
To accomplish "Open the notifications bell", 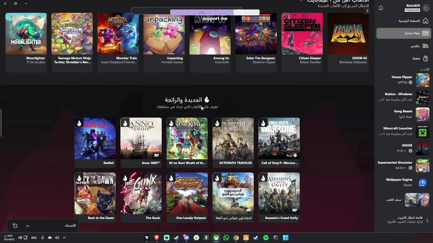I will [x=381, y=8].
